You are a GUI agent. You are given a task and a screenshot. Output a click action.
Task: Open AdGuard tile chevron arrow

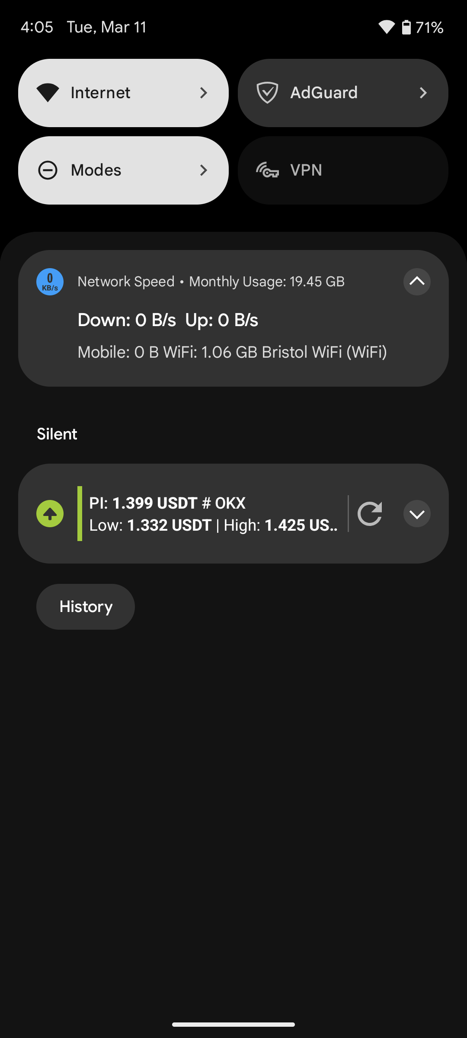click(423, 93)
